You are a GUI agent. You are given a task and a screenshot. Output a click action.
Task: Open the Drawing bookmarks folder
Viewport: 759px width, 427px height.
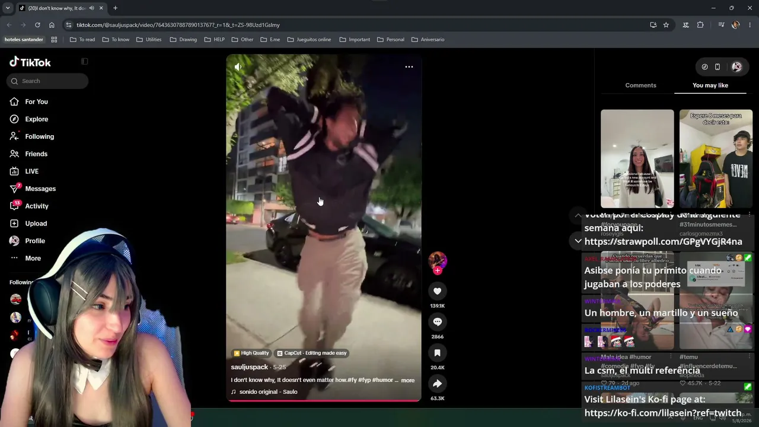183,40
